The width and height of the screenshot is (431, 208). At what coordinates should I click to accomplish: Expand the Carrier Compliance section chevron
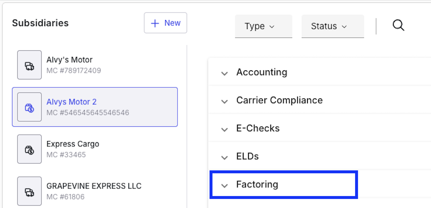click(x=224, y=101)
